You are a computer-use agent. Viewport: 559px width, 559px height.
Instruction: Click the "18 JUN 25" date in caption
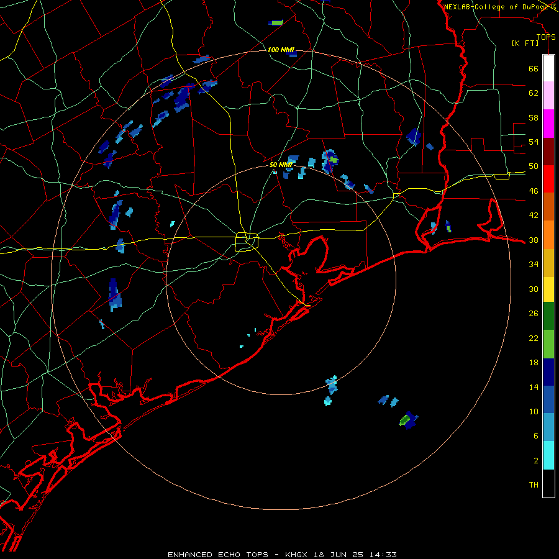pos(339,555)
